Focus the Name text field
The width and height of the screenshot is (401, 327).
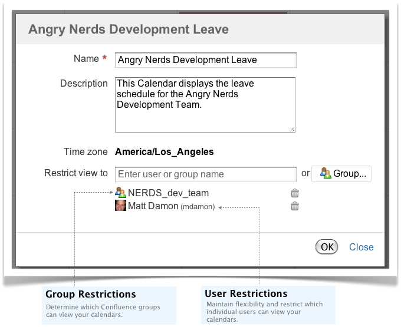tap(206, 60)
